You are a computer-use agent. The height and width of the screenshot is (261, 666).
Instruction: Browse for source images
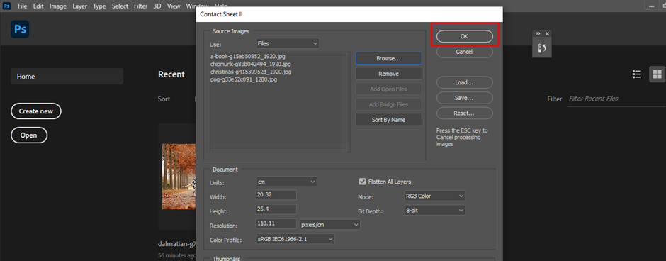coord(389,58)
